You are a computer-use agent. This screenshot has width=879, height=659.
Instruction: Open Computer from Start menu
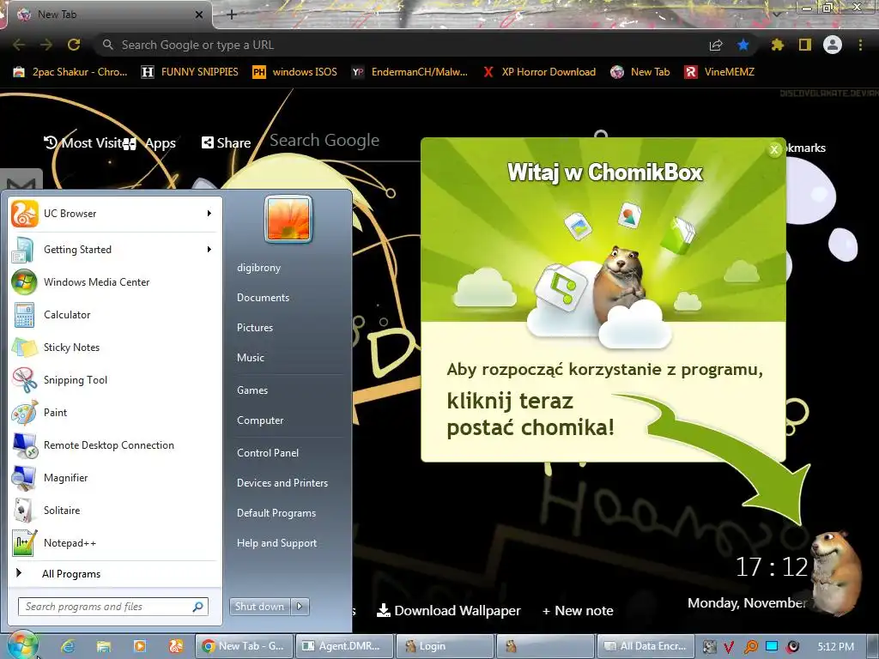[x=260, y=420]
